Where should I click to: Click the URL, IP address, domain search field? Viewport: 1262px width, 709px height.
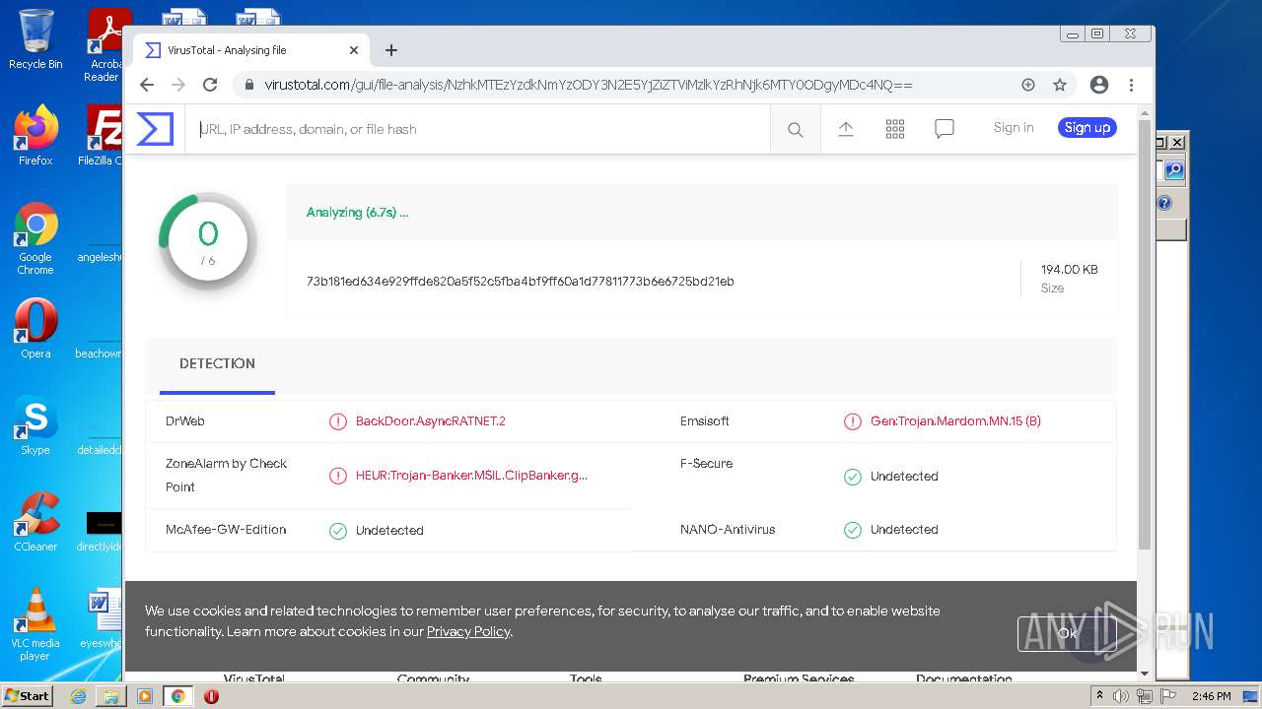pos(477,129)
